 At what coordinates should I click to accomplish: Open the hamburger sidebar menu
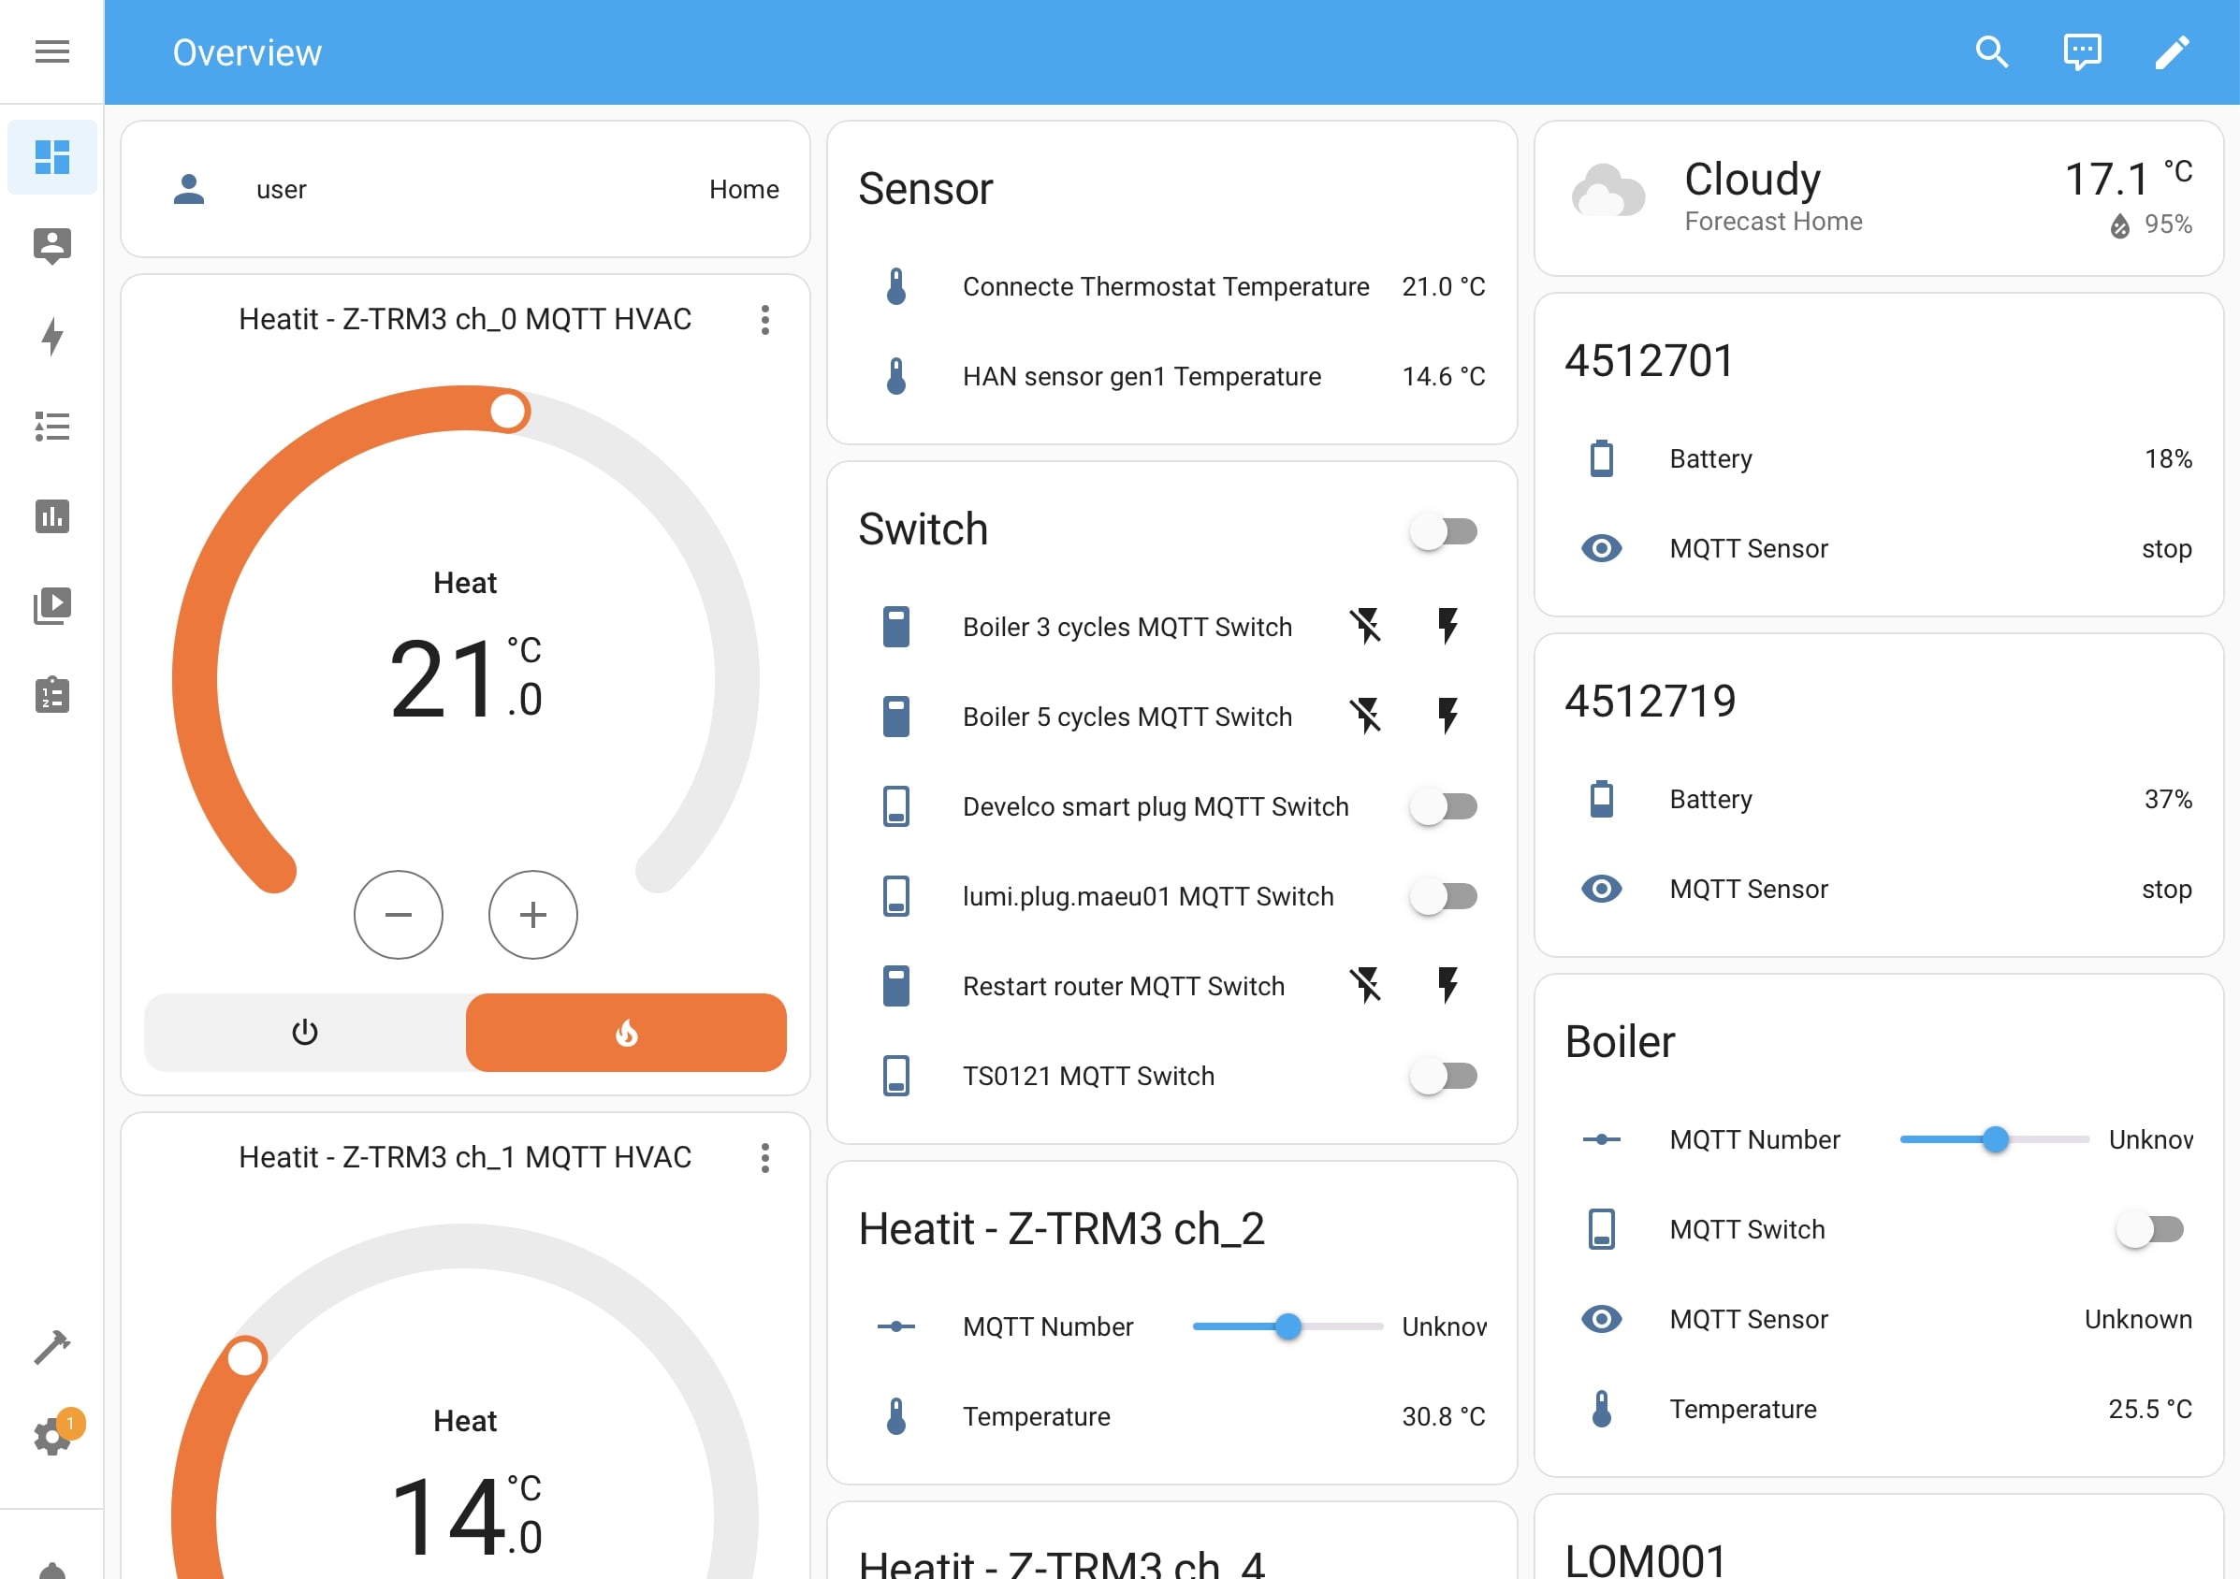click(51, 51)
